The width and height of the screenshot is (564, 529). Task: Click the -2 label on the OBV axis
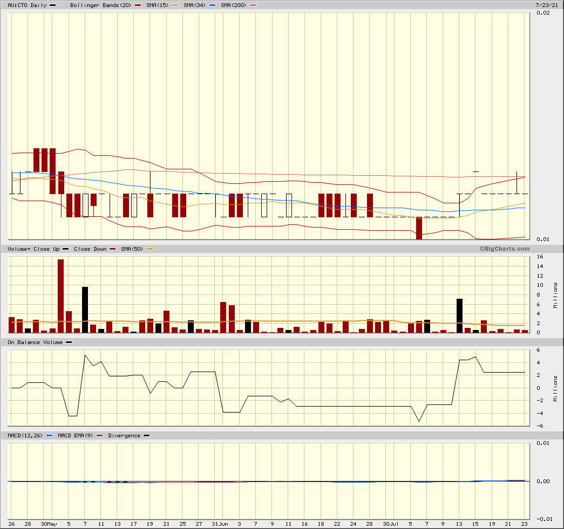539,401
